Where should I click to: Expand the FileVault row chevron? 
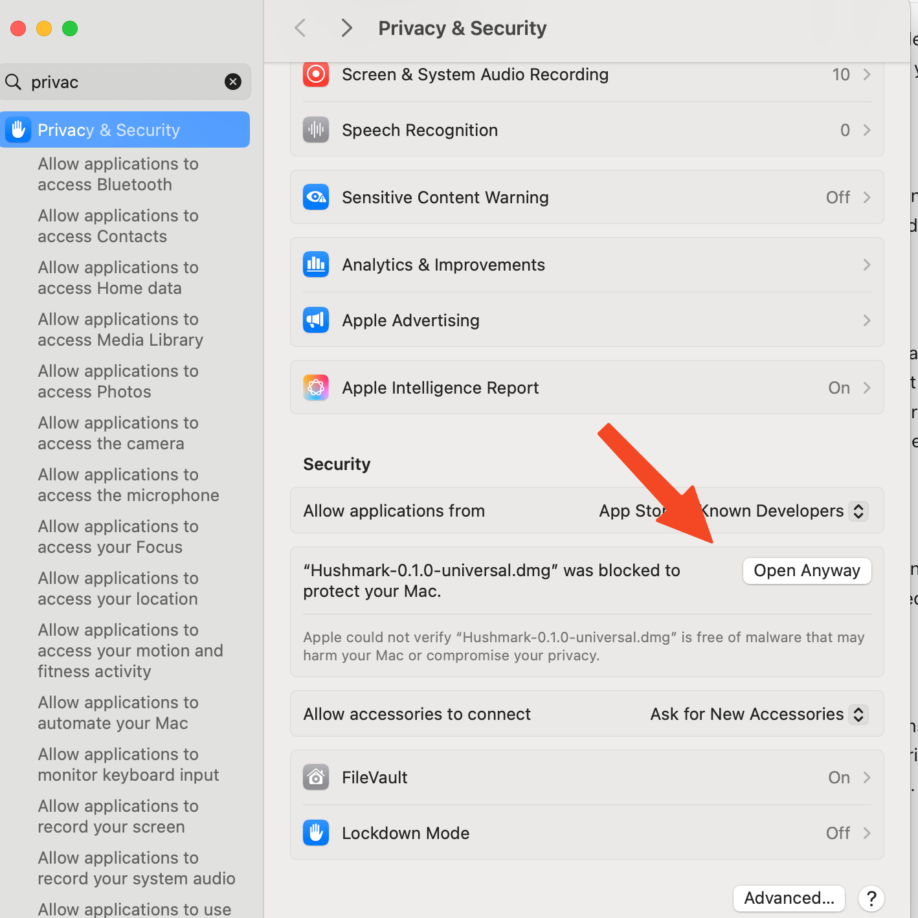click(867, 778)
